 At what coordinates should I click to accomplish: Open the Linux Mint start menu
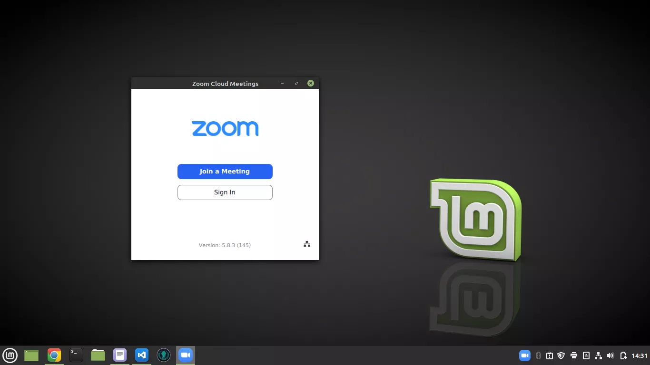[x=10, y=355]
